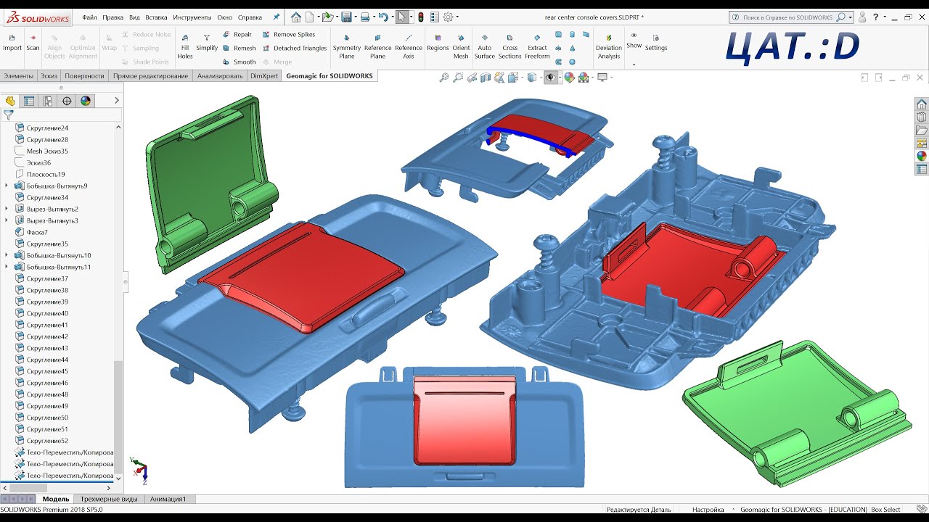Select Mesh Эскиз35 in the tree

(41, 151)
